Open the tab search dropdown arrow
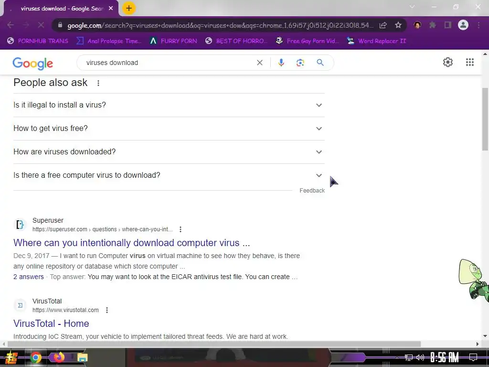 pos(412,7)
